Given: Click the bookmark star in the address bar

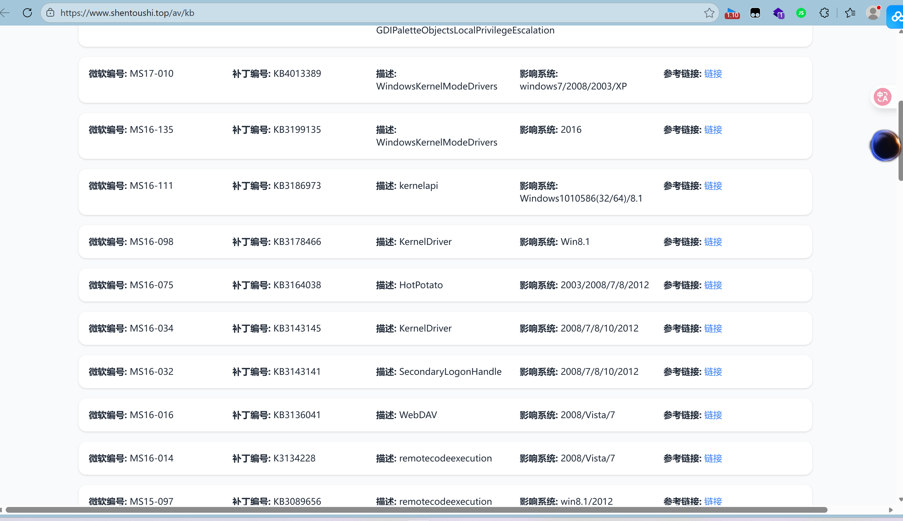Looking at the screenshot, I should [709, 13].
